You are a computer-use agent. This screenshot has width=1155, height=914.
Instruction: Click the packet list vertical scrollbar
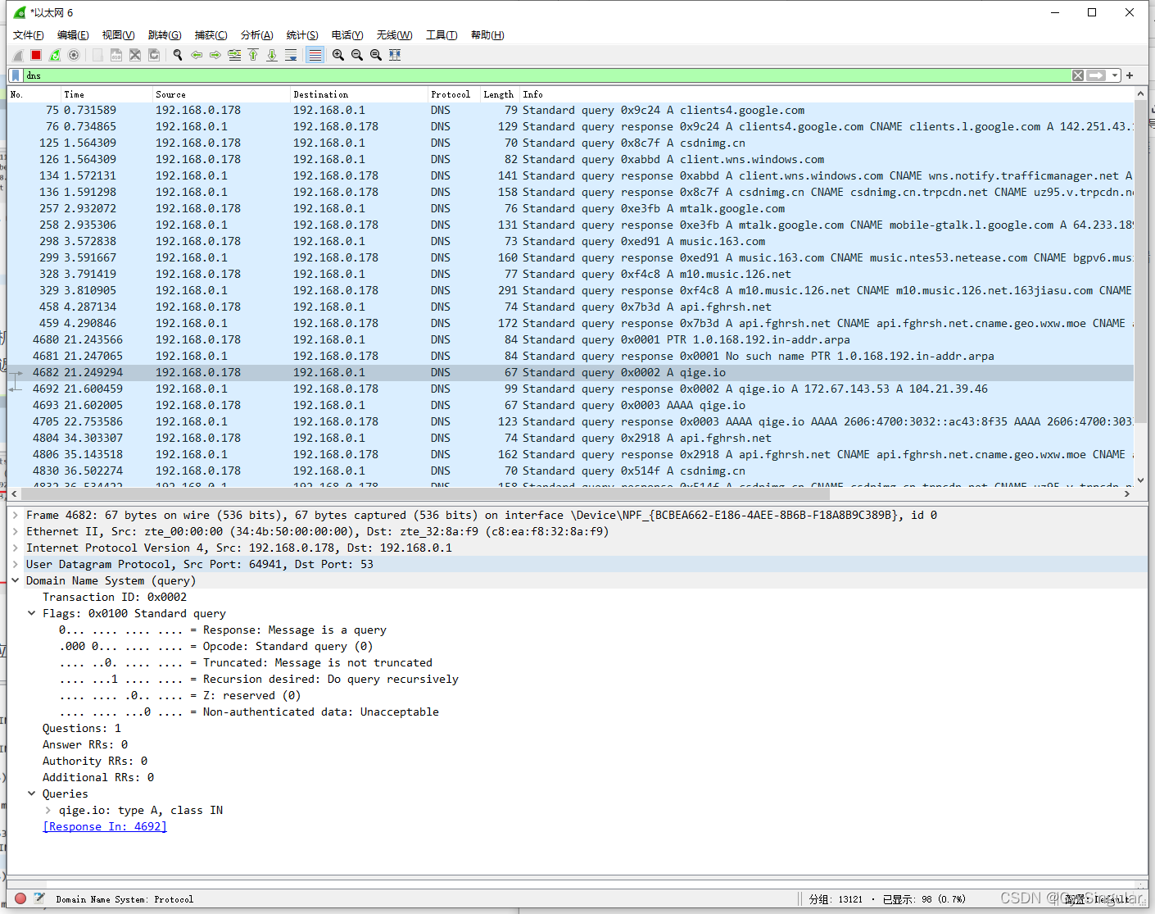click(x=1140, y=262)
